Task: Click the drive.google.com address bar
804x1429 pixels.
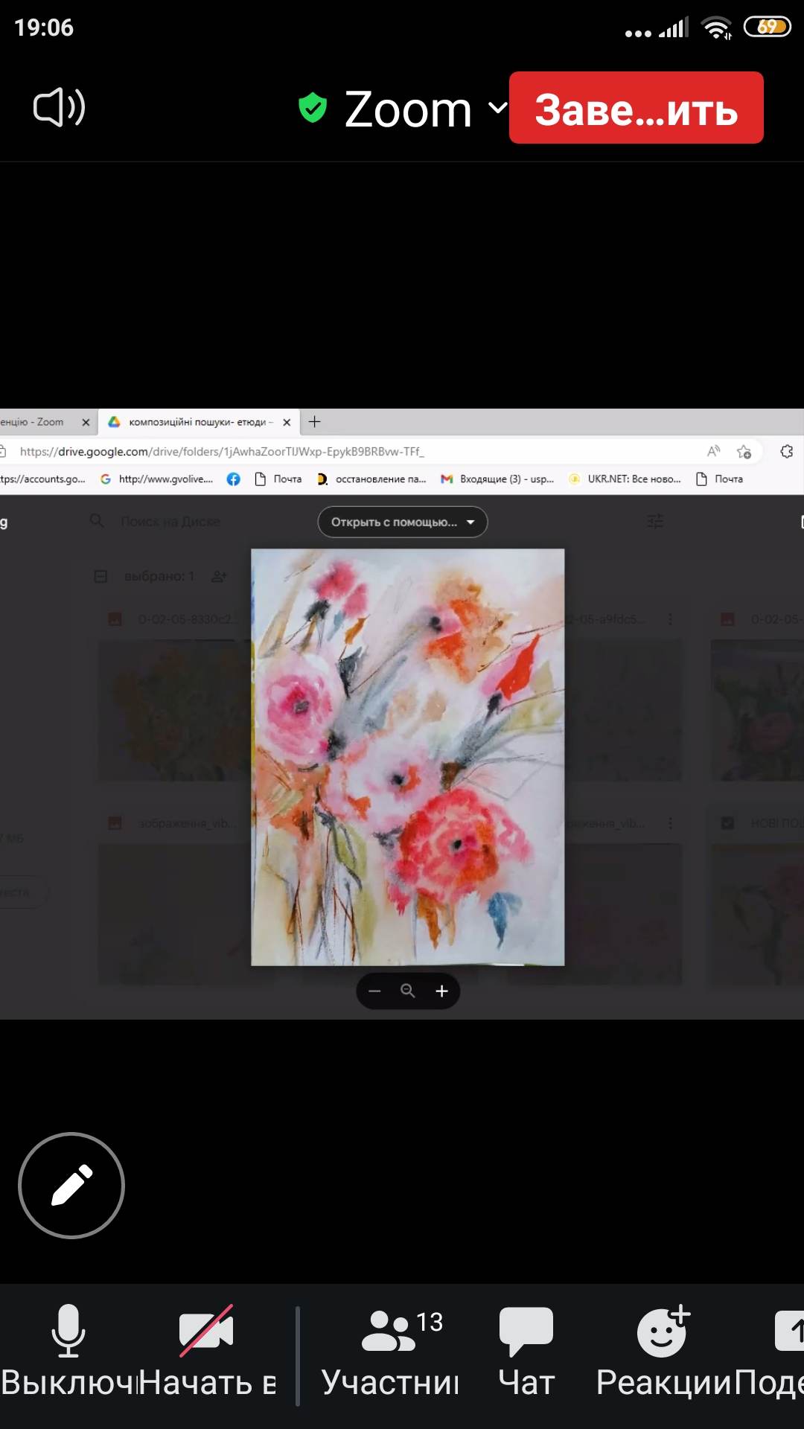Action: [x=298, y=452]
